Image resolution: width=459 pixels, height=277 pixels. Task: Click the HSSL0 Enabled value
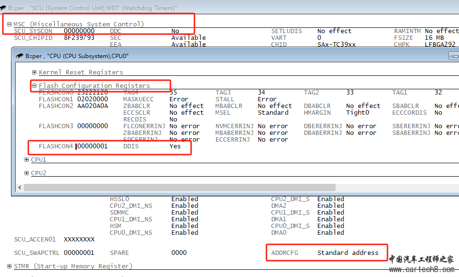tap(185, 199)
